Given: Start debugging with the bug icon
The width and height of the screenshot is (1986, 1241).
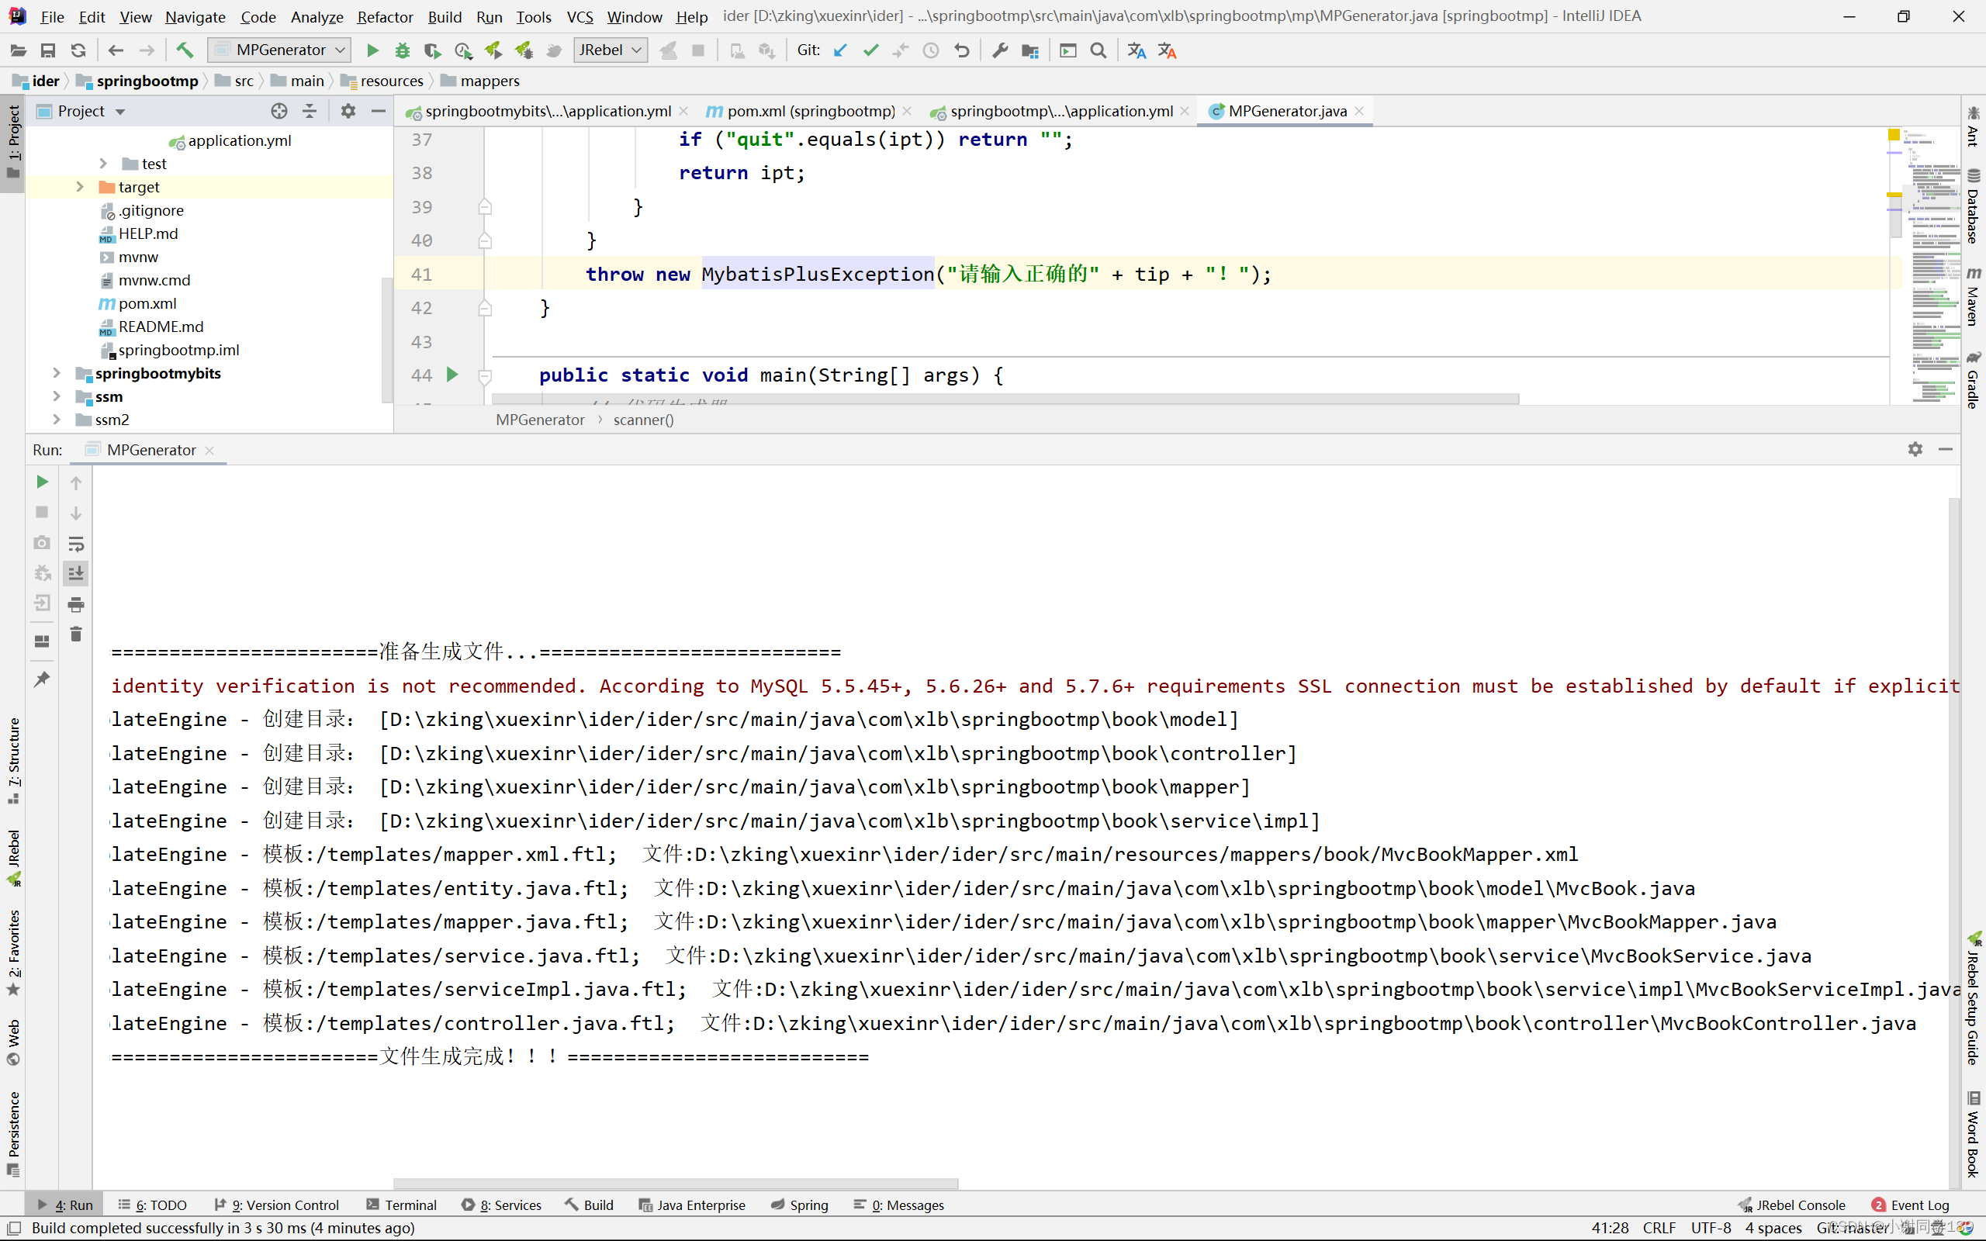Looking at the screenshot, I should [x=402, y=50].
